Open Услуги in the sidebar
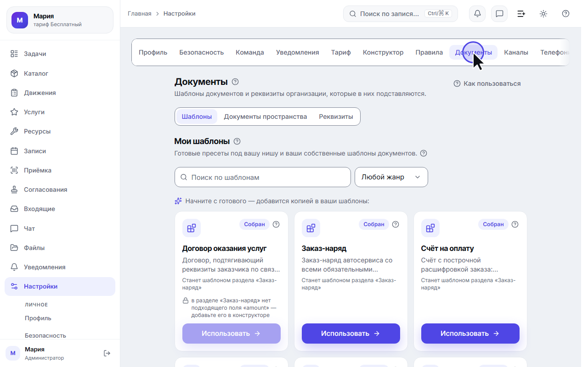This screenshot has height=367, width=588. [x=60, y=112]
